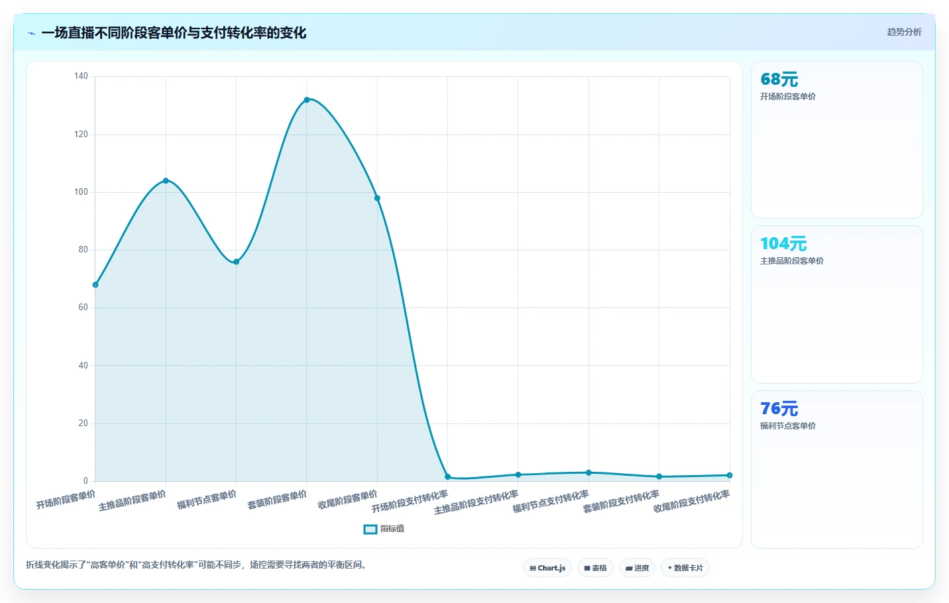Click the 福利节点支付转化率 data point
The height and width of the screenshot is (603, 949).
point(588,472)
